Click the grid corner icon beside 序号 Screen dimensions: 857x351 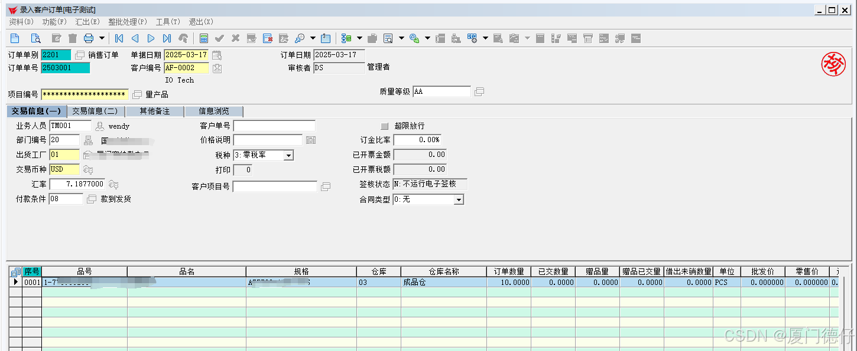(16, 271)
